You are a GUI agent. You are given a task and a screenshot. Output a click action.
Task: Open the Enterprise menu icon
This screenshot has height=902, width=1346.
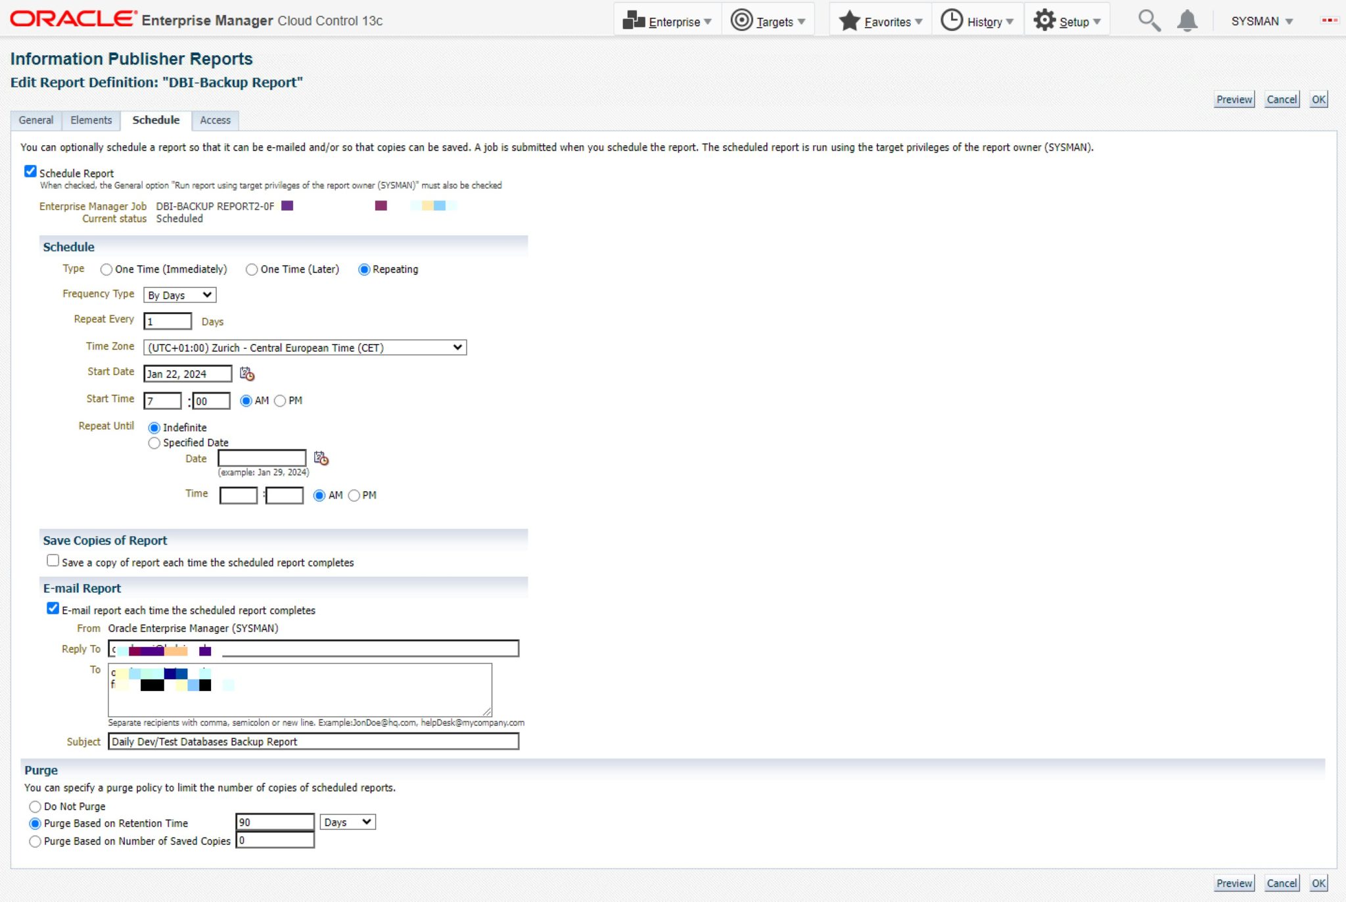634,20
